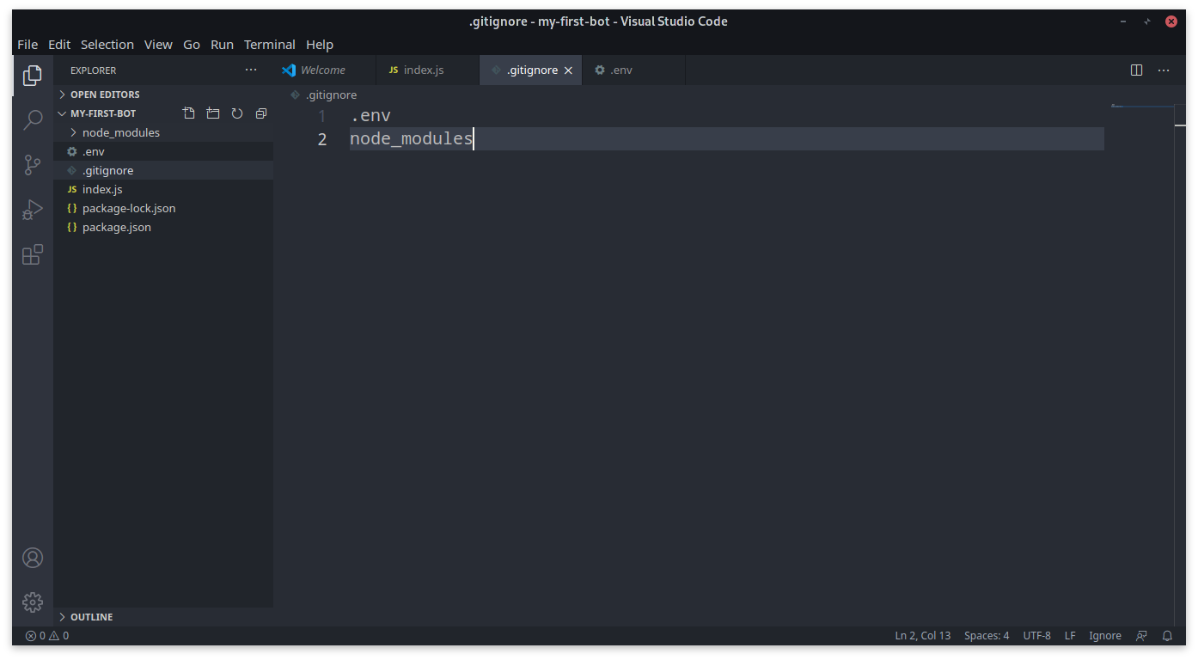Viewport: 1198px width, 660px height.
Task: Click the New Folder icon in explorer
Action: pos(213,113)
